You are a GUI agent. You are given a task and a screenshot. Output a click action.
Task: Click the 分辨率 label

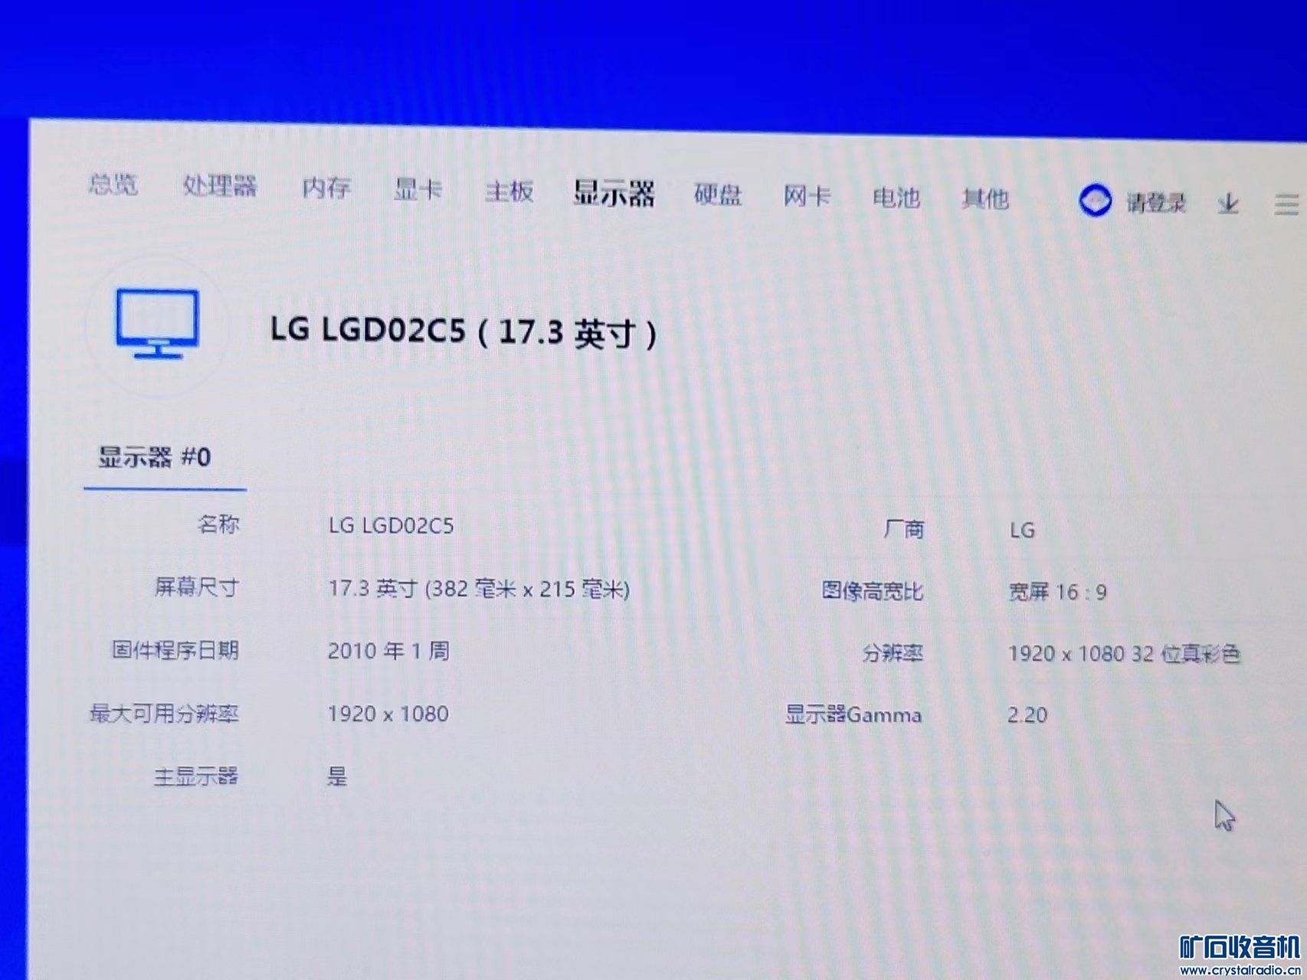pyautogui.click(x=893, y=653)
